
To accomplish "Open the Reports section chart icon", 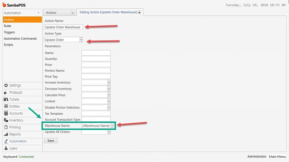I will click(6, 134).
